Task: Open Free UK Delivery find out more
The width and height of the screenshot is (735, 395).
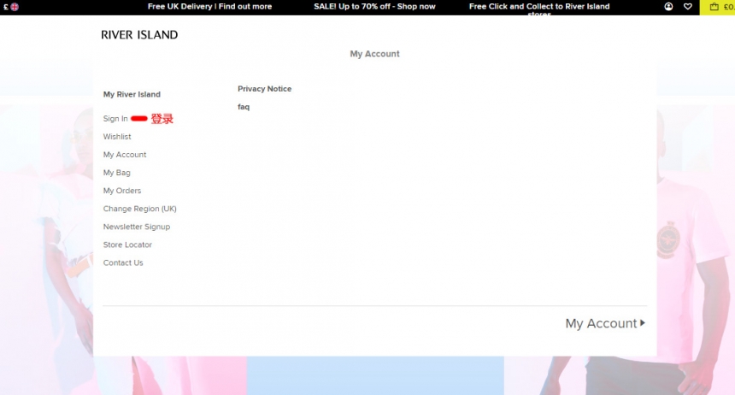Action: pyautogui.click(x=209, y=7)
